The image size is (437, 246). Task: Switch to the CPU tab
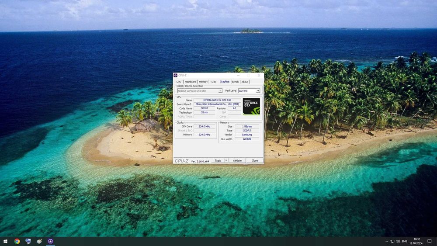point(179,82)
